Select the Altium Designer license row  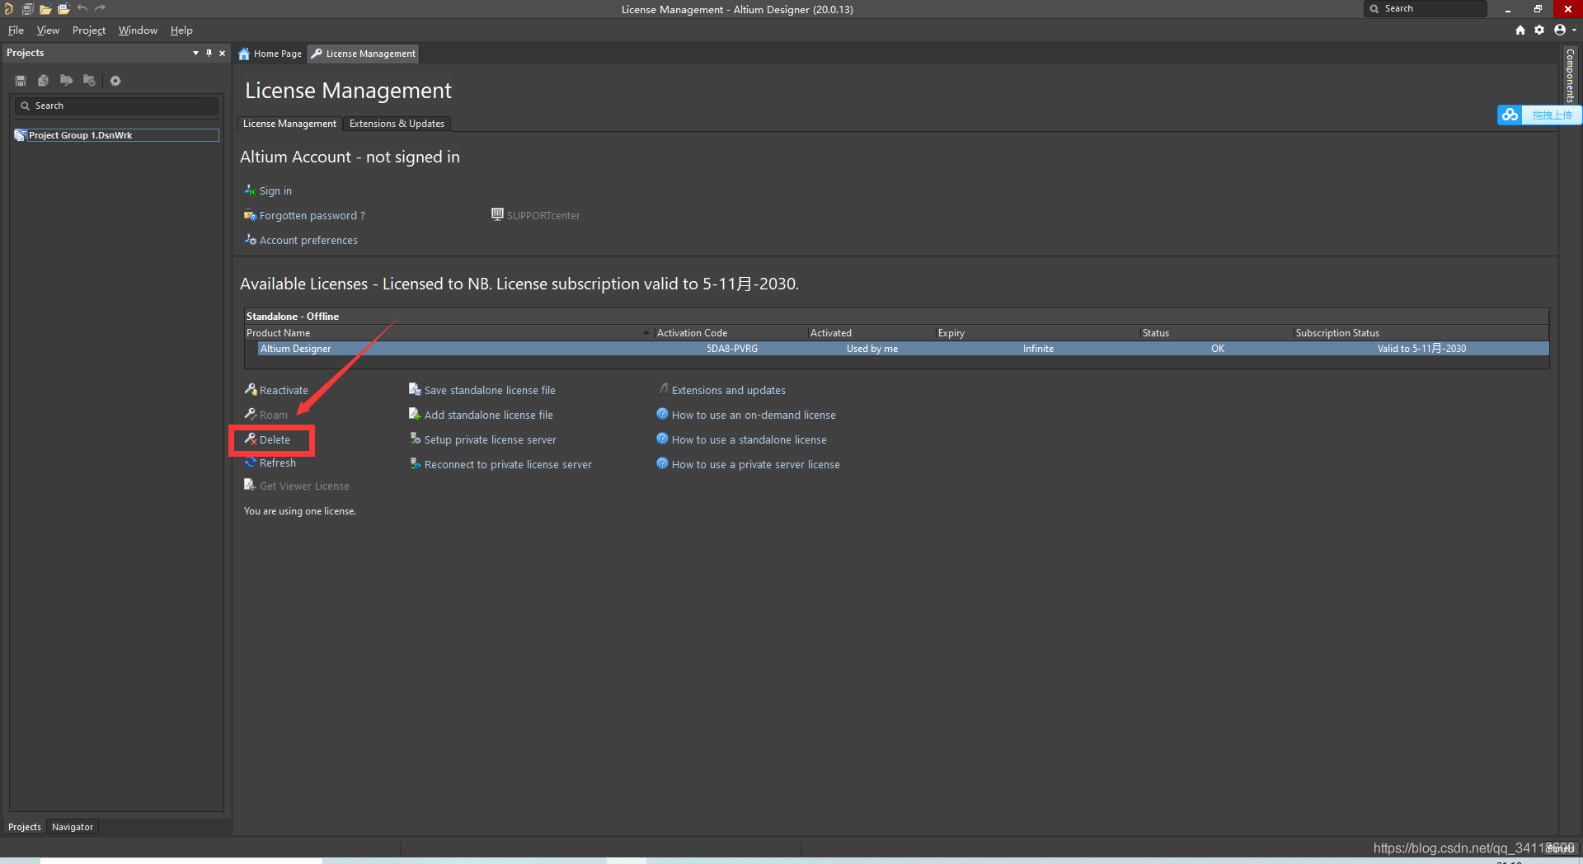tap(903, 349)
